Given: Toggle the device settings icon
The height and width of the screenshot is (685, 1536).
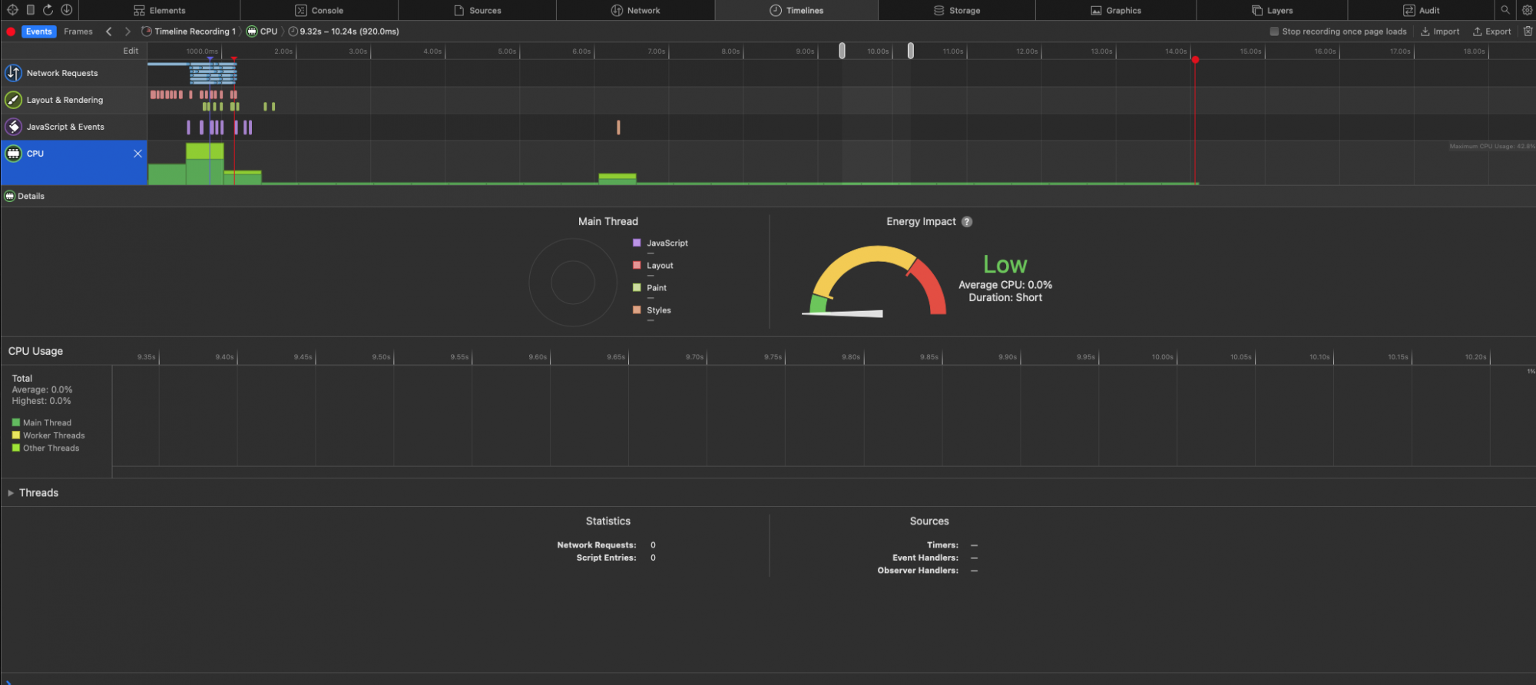Looking at the screenshot, I should pos(30,10).
